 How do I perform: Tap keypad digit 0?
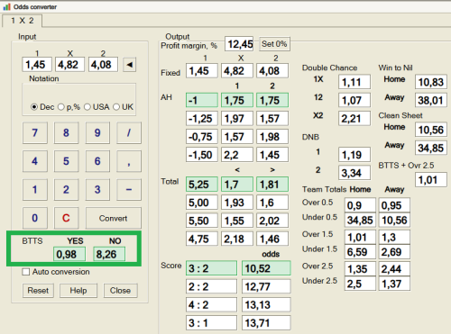35,218
